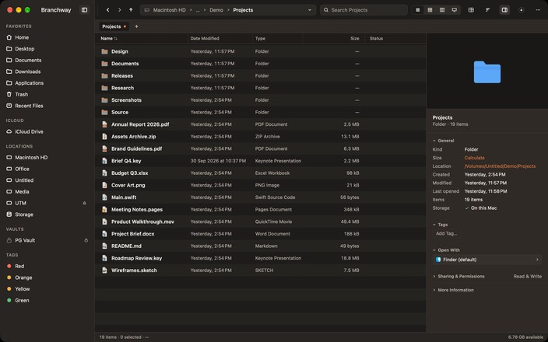Expand the collapsed path ellipsis

click(198, 10)
